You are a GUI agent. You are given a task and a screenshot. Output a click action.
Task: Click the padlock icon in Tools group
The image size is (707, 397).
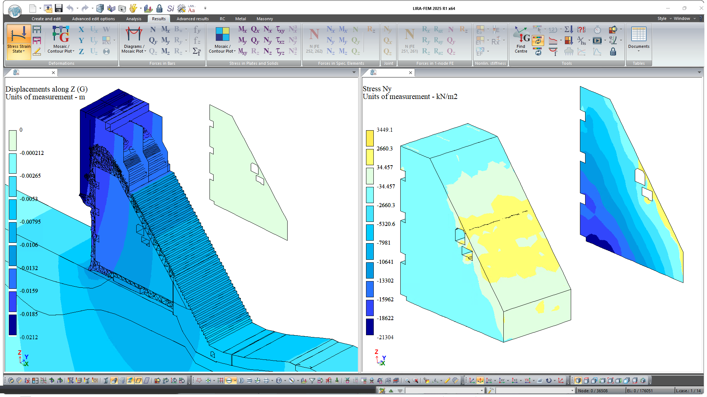click(613, 52)
